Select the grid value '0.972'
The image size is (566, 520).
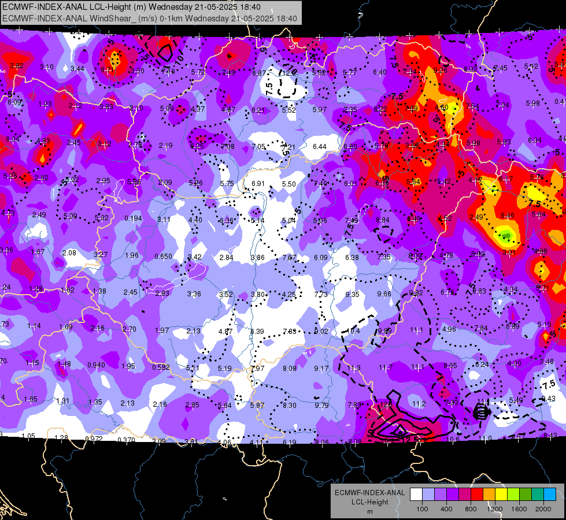[94, 439]
